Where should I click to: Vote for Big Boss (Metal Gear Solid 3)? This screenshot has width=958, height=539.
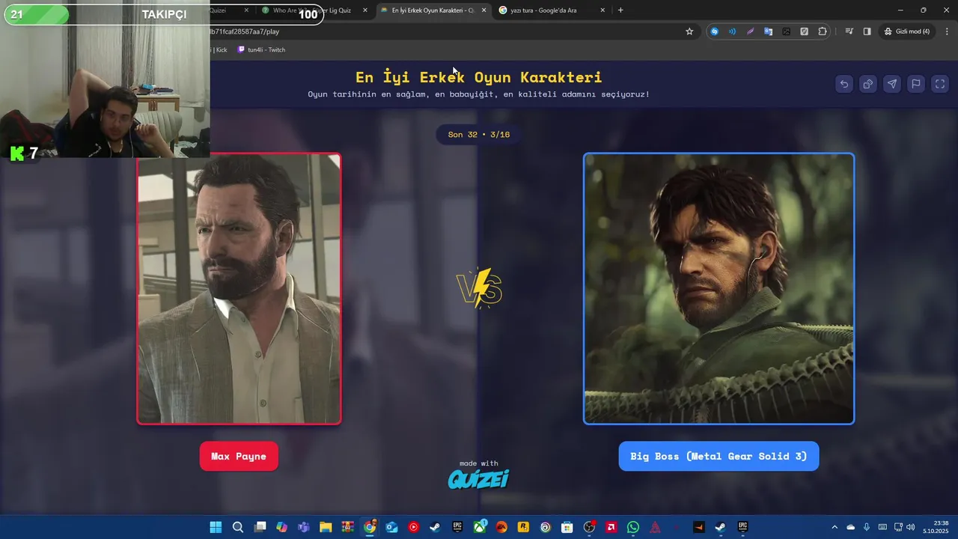[x=718, y=456]
